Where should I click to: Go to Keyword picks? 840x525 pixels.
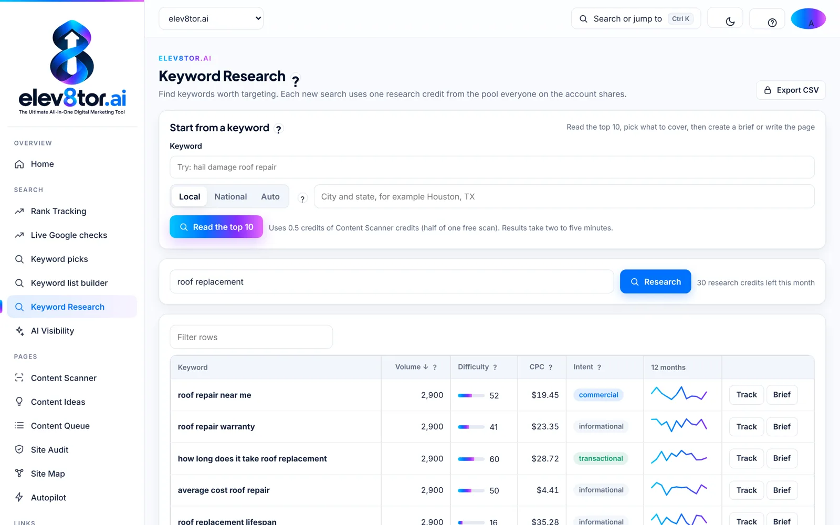pyautogui.click(x=72, y=259)
